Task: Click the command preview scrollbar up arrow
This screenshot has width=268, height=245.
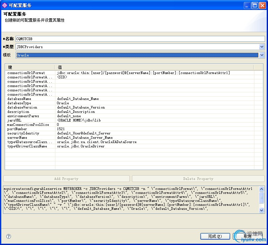Action: point(261,189)
